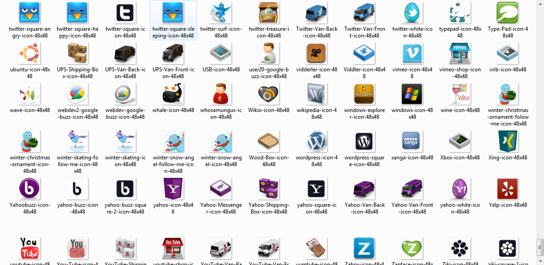Select the white yahoo-buzz icon

click(78, 189)
